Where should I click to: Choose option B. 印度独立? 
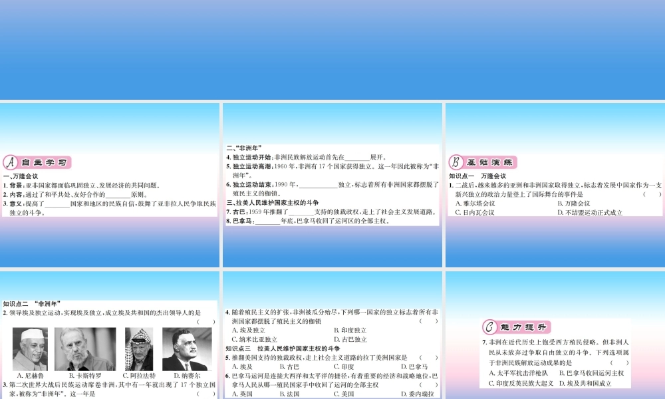point(350,330)
